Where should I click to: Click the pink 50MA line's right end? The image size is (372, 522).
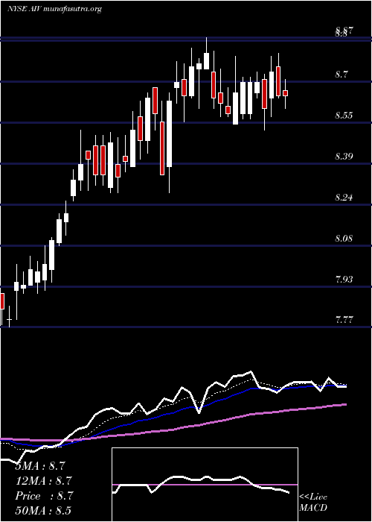(345, 404)
